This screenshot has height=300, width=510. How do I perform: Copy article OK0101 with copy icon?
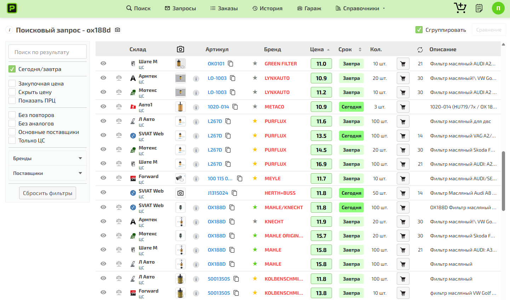point(230,64)
